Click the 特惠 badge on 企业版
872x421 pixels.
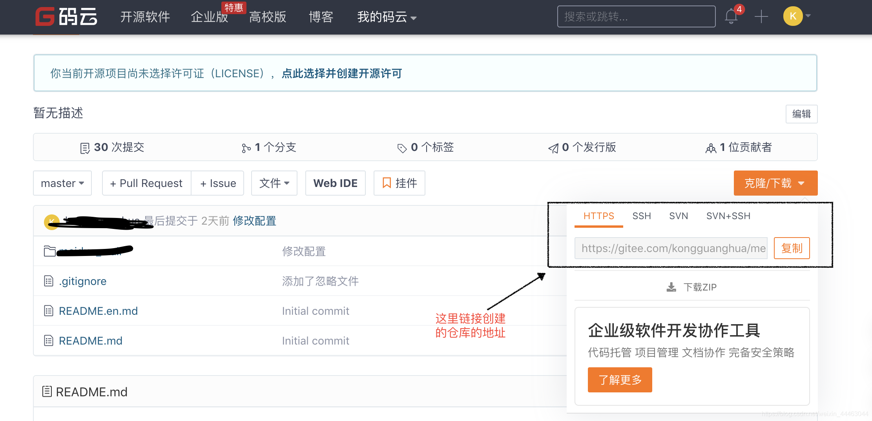pyautogui.click(x=234, y=7)
